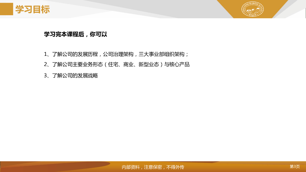Click the page number 第3页
This screenshot has height=172, width=306.
pos(295,167)
